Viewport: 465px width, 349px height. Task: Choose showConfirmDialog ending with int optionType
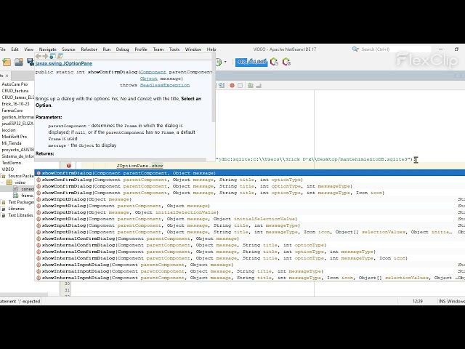click(250, 180)
